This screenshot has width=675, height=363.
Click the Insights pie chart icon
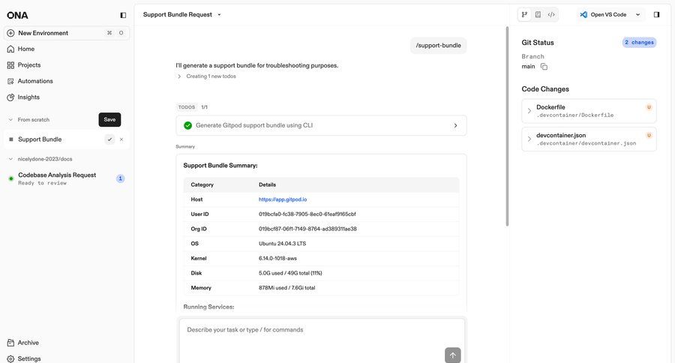(10, 97)
